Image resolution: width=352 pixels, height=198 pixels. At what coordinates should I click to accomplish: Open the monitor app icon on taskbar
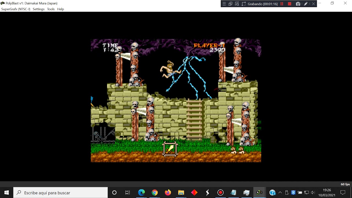click(x=247, y=193)
